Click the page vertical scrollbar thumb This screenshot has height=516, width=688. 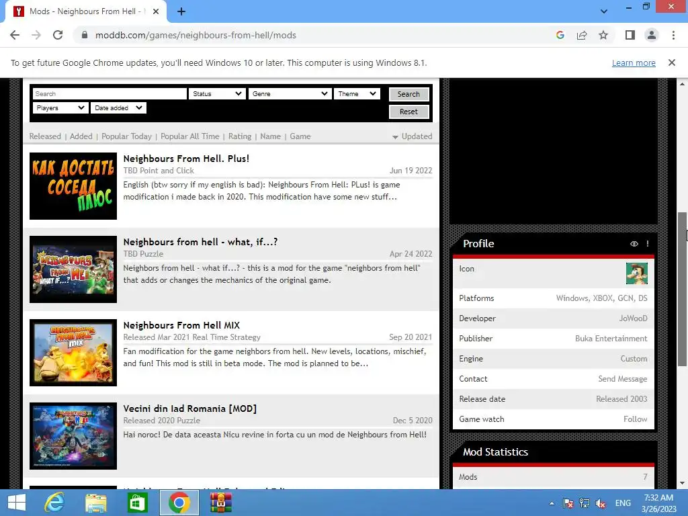click(x=682, y=289)
